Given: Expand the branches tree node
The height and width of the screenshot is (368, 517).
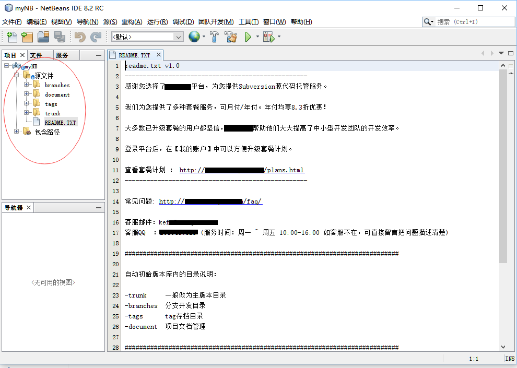Looking at the screenshot, I should (x=26, y=85).
